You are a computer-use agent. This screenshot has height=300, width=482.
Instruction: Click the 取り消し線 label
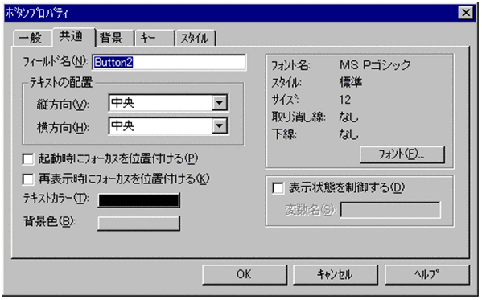click(x=299, y=117)
